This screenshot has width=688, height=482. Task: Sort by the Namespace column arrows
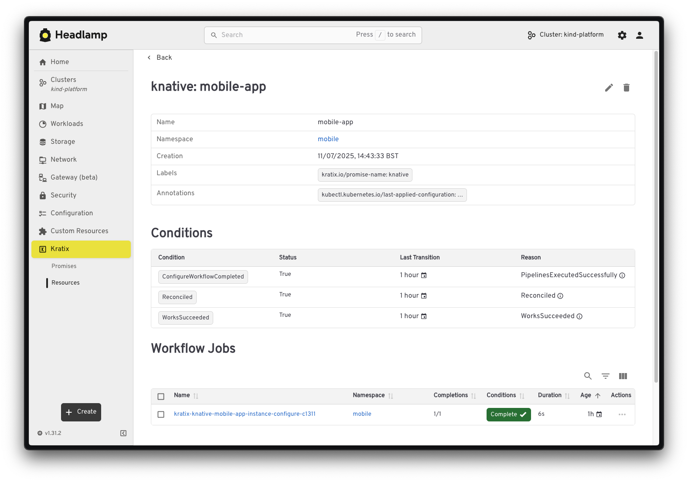point(391,396)
